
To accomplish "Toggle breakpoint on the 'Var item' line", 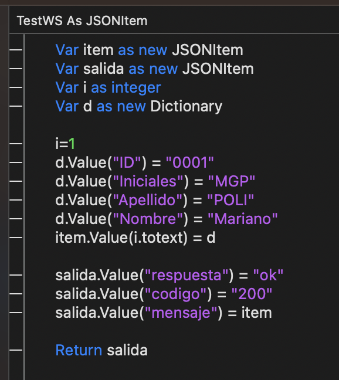I will pos(16,50).
